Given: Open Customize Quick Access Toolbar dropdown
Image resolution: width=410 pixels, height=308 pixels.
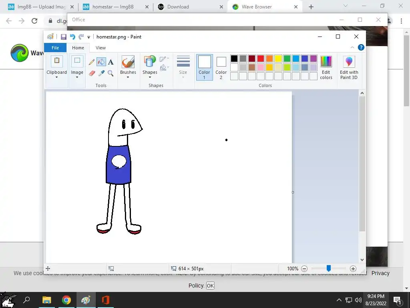Looking at the screenshot, I should (88, 37).
